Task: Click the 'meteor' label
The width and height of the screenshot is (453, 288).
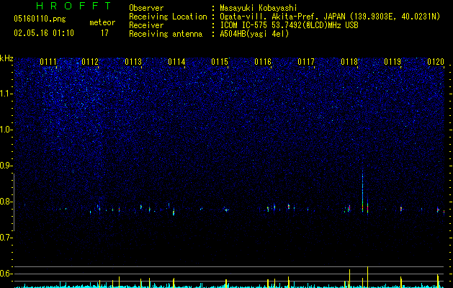Action: 102,22
